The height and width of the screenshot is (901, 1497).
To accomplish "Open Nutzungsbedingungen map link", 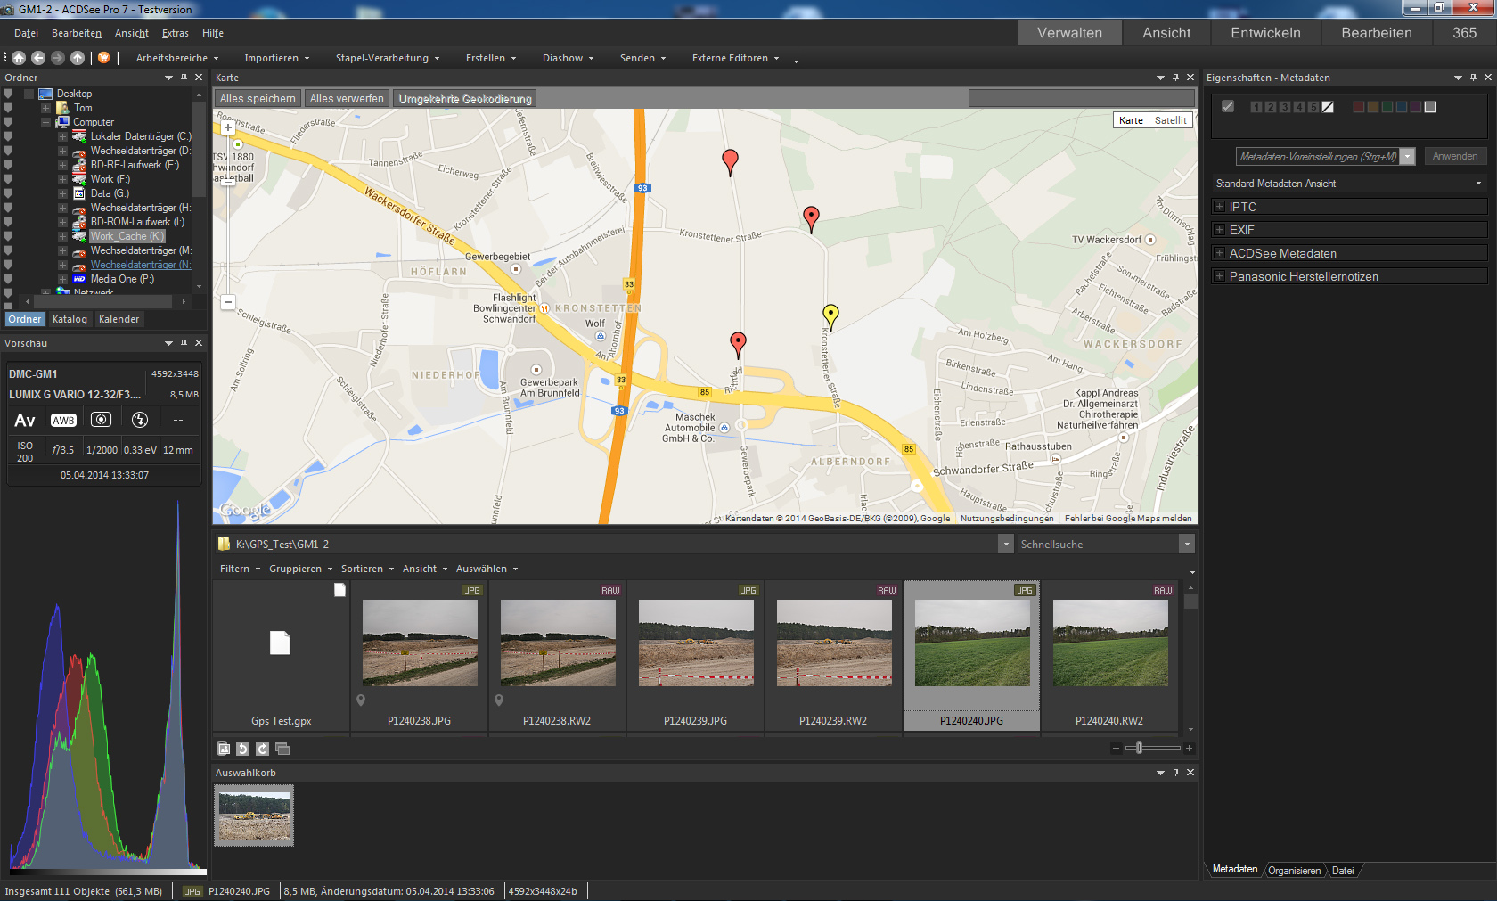I will [x=1007, y=518].
